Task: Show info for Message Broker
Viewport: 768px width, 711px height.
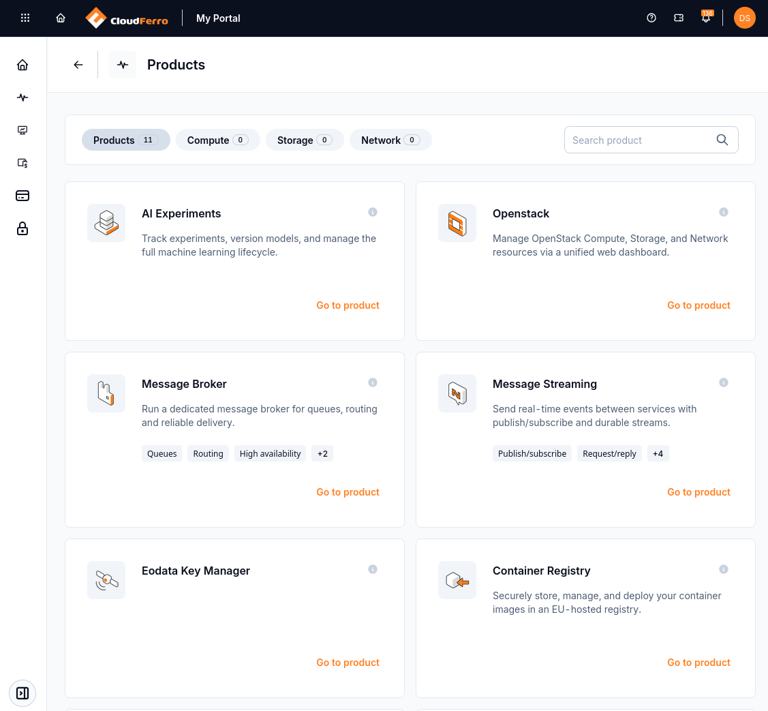Action: coord(373,382)
